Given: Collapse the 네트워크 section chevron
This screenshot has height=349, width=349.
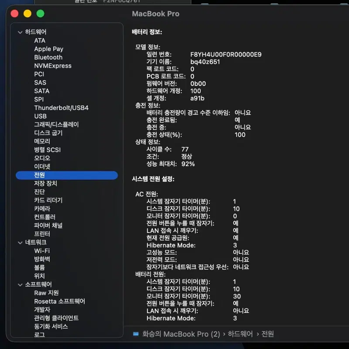Looking at the screenshot, I should 20,243.
